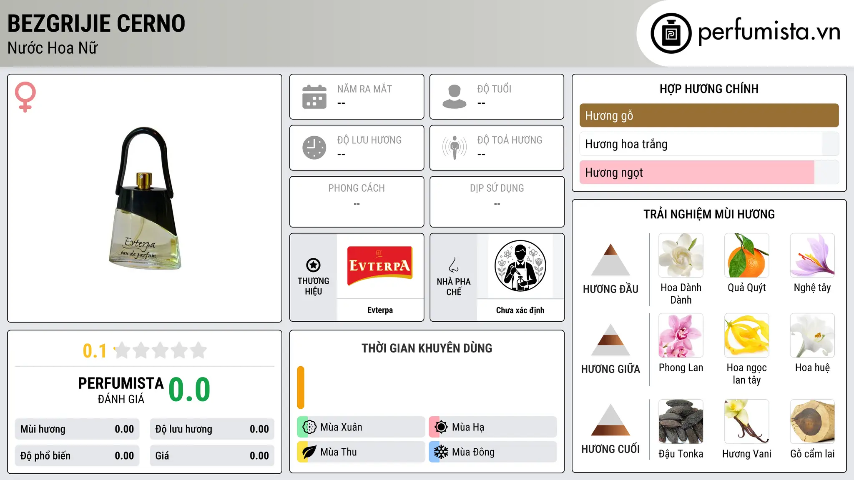Click the Năm Ra Mắt label
The image size is (854, 480).
[364, 89]
